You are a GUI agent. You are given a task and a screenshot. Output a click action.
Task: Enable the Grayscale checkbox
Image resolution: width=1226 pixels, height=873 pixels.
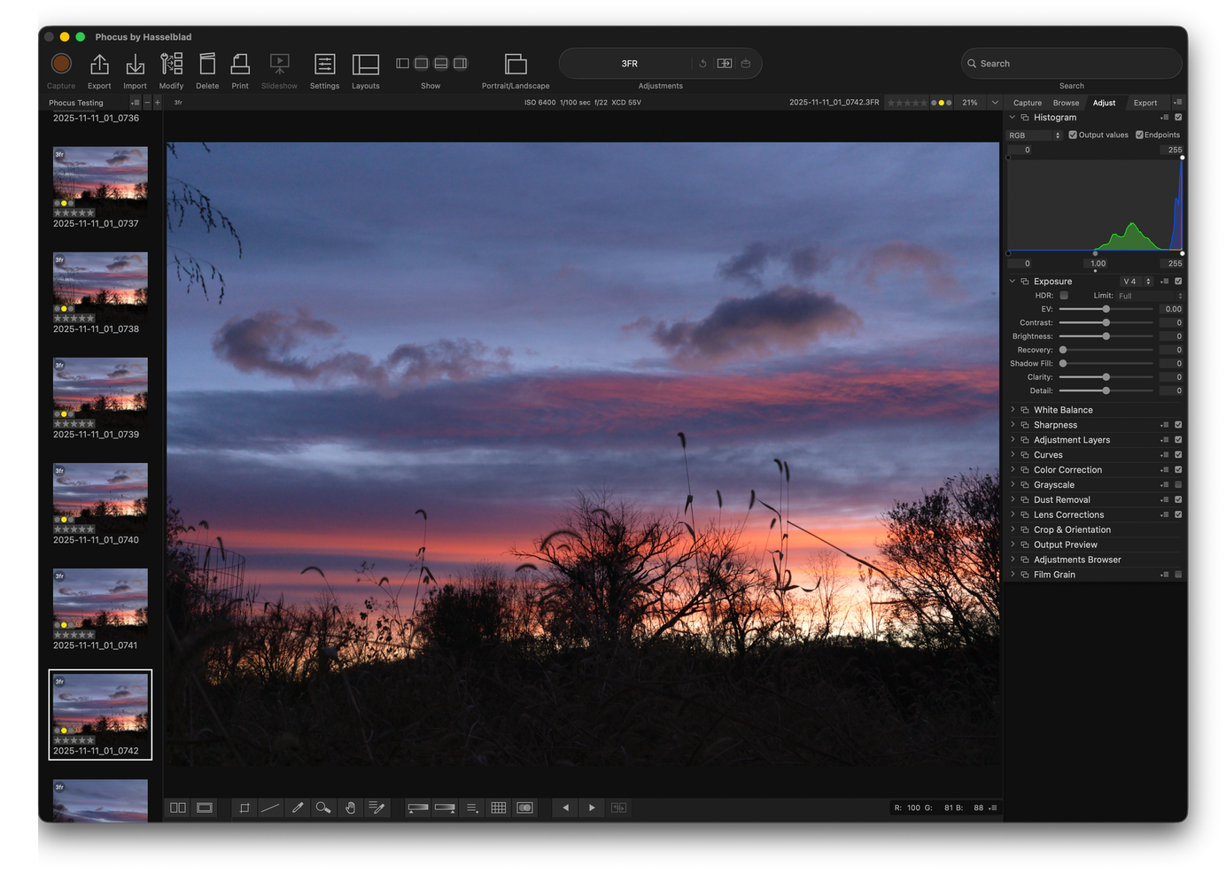(1178, 485)
